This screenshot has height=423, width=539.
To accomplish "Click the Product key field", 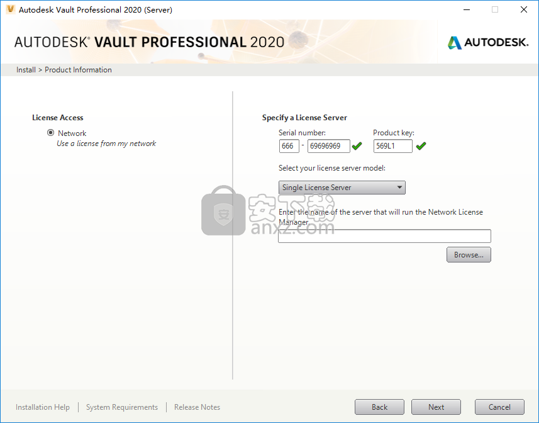I will (392, 146).
